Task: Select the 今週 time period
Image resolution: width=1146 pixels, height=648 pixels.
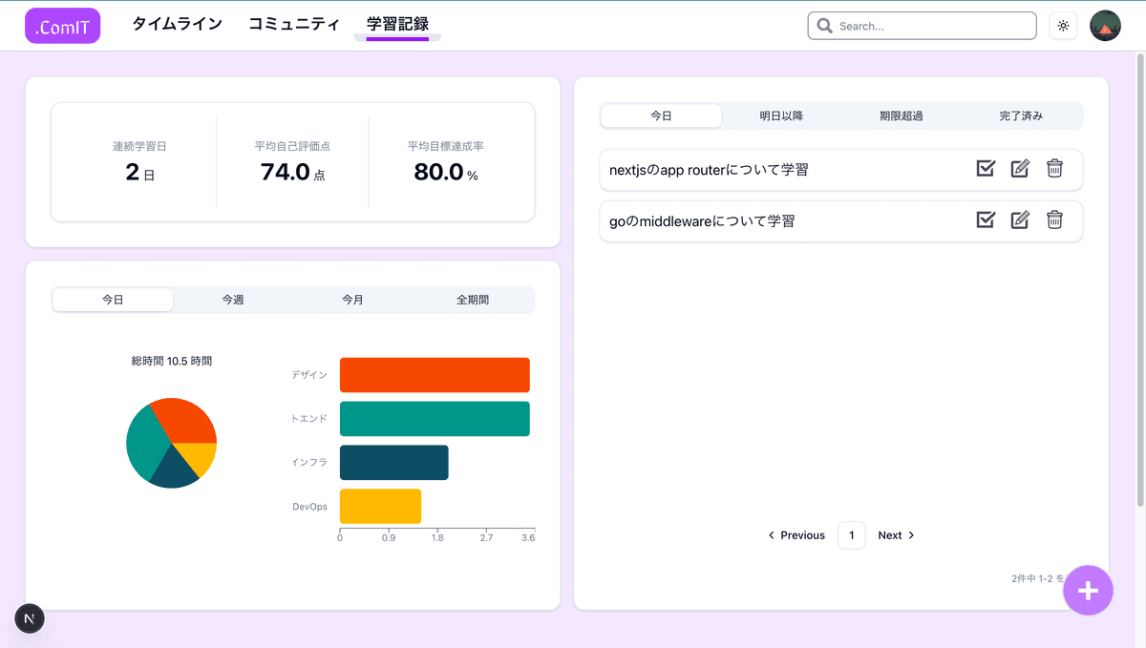Action: 232,299
